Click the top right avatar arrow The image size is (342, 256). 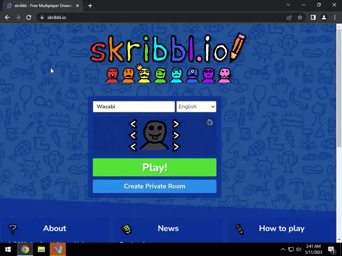click(176, 124)
